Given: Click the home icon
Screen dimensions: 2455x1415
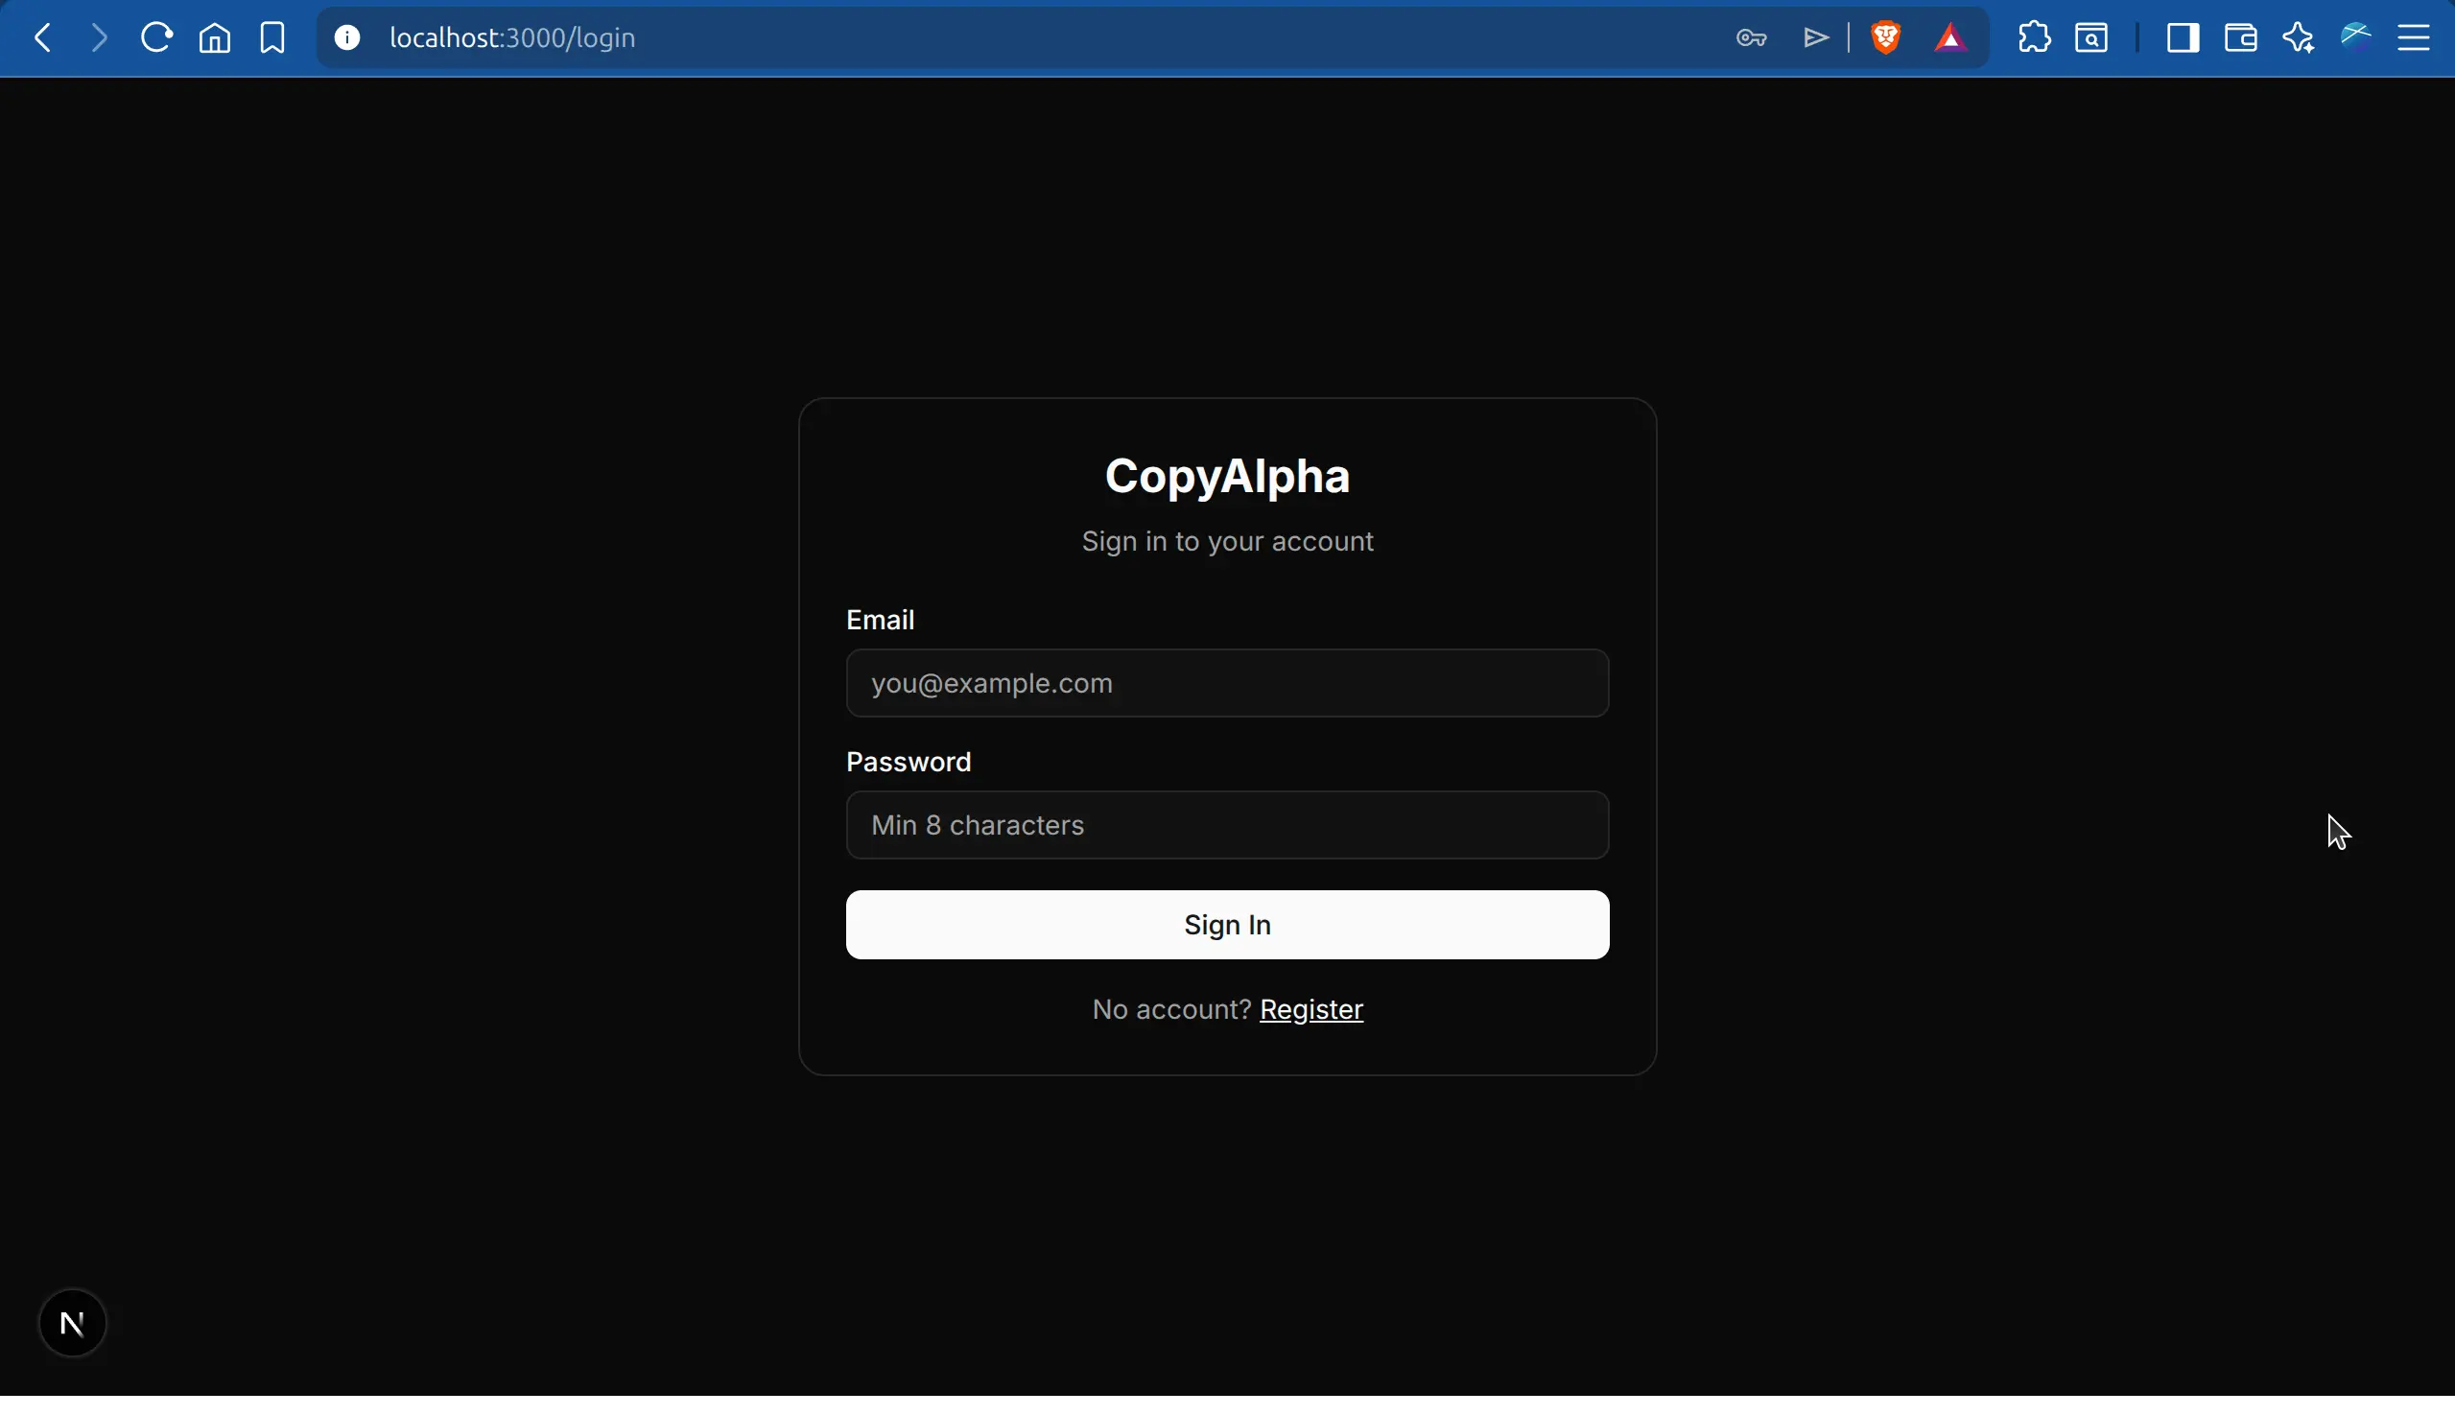Looking at the screenshot, I should point(214,36).
